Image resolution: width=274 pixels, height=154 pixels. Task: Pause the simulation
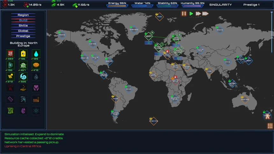pos(184,14)
